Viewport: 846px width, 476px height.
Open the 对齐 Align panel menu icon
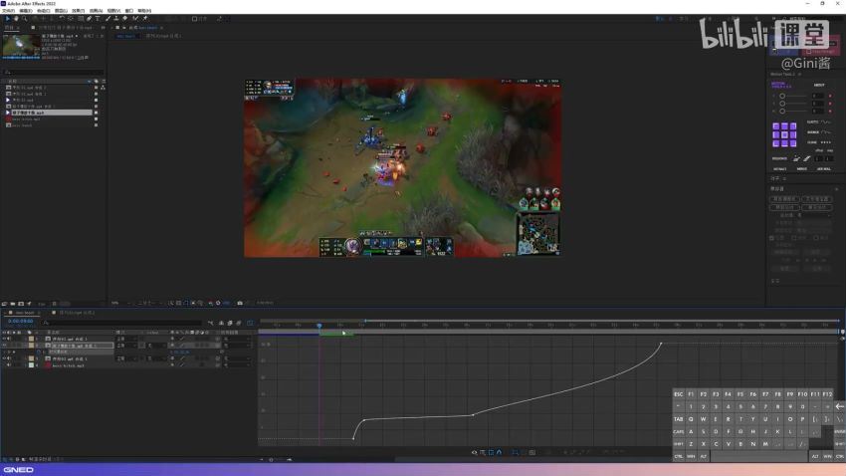pos(784,178)
